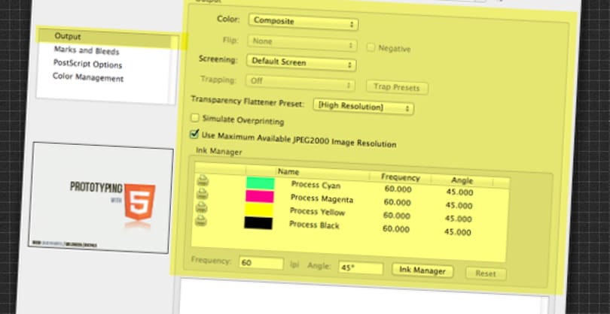
Task: Click the printer icon beside Process Magenta
Action: pyautogui.click(x=202, y=193)
